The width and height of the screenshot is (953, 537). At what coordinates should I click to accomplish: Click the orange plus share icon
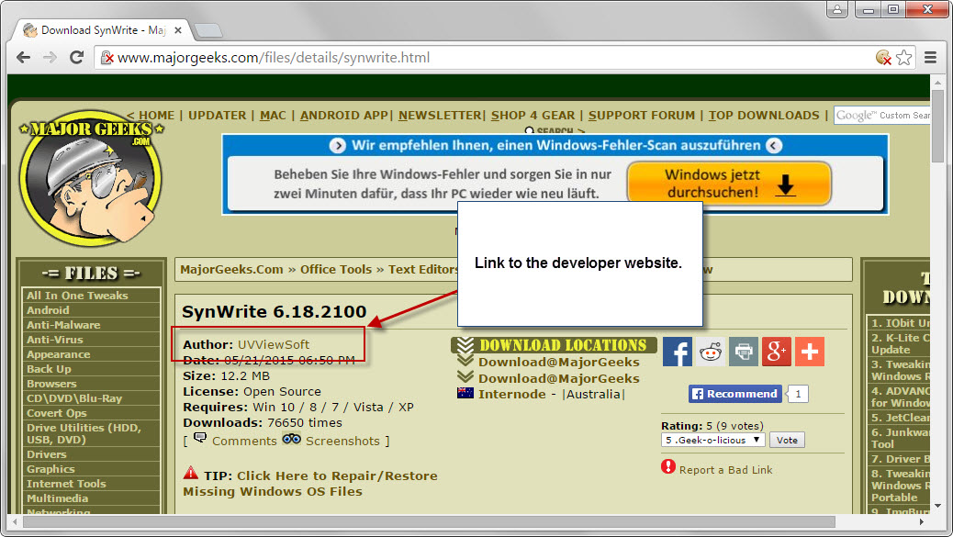(810, 351)
